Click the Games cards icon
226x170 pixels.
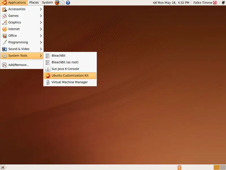pyautogui.click(x=5, y=16)
